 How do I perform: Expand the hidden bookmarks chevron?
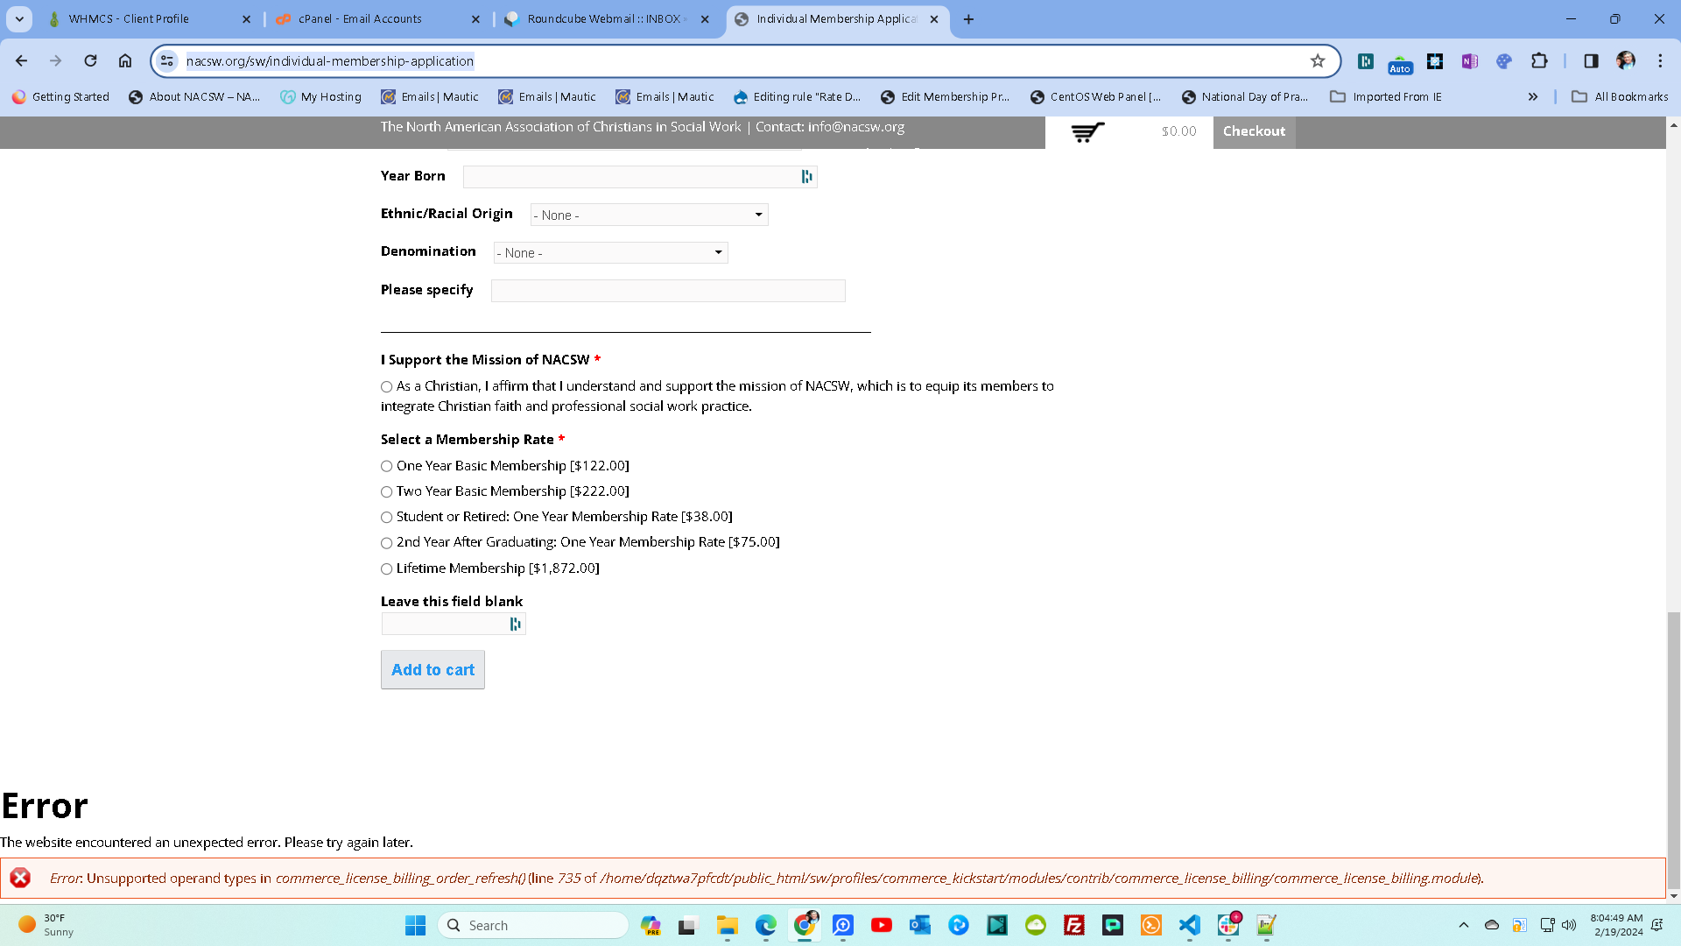(x=1534, y=96)
